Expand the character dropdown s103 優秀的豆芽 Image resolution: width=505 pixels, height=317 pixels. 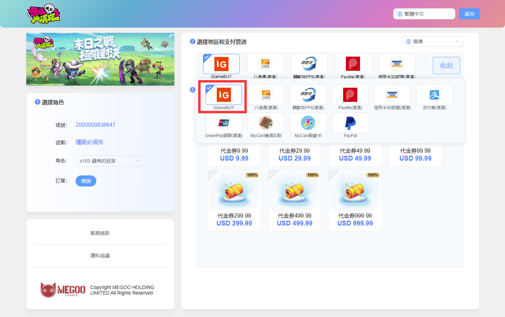[110, 161]
